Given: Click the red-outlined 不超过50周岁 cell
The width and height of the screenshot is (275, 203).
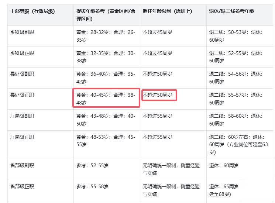Looking at the screenshot, I should click(x=158, y=95).
